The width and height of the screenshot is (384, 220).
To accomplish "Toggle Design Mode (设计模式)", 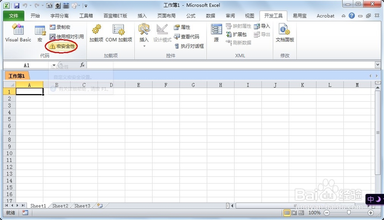I will 162,33.
